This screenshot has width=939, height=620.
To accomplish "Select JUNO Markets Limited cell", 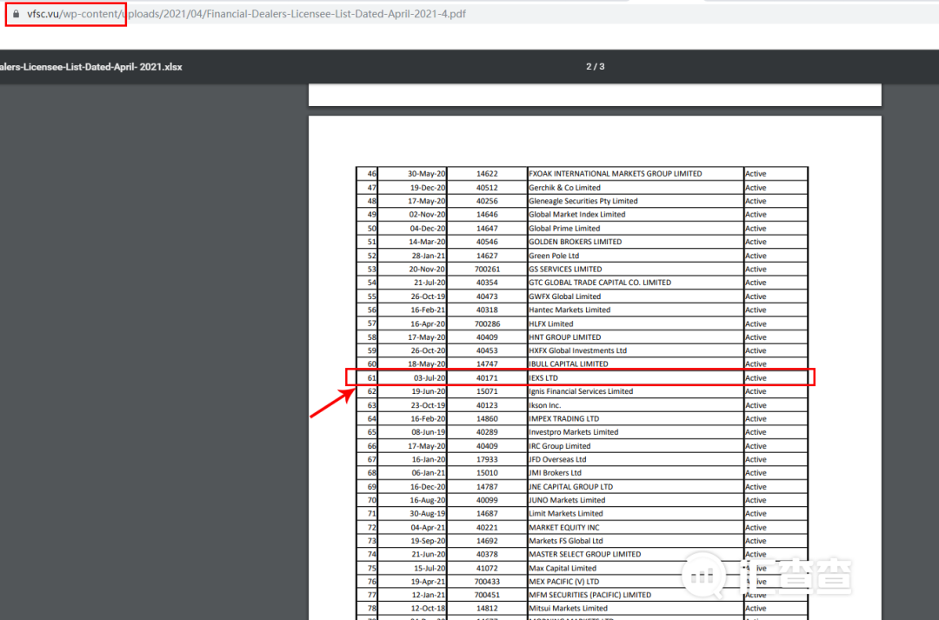I will pyautogui.click(x=636, y=500).
